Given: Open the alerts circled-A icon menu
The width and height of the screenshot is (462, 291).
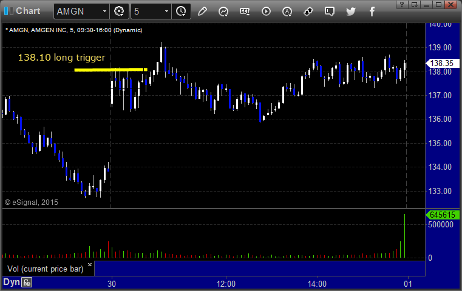Looking at the screenshot, I should pyautogui.click(x=287, y=12).
